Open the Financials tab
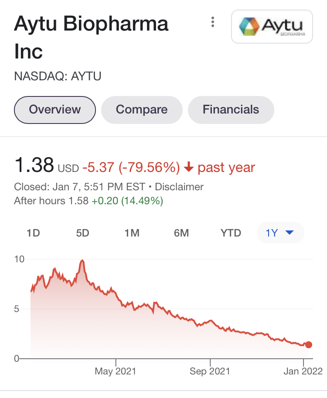This screenshot has width=327, height=398. pos(231,109)
